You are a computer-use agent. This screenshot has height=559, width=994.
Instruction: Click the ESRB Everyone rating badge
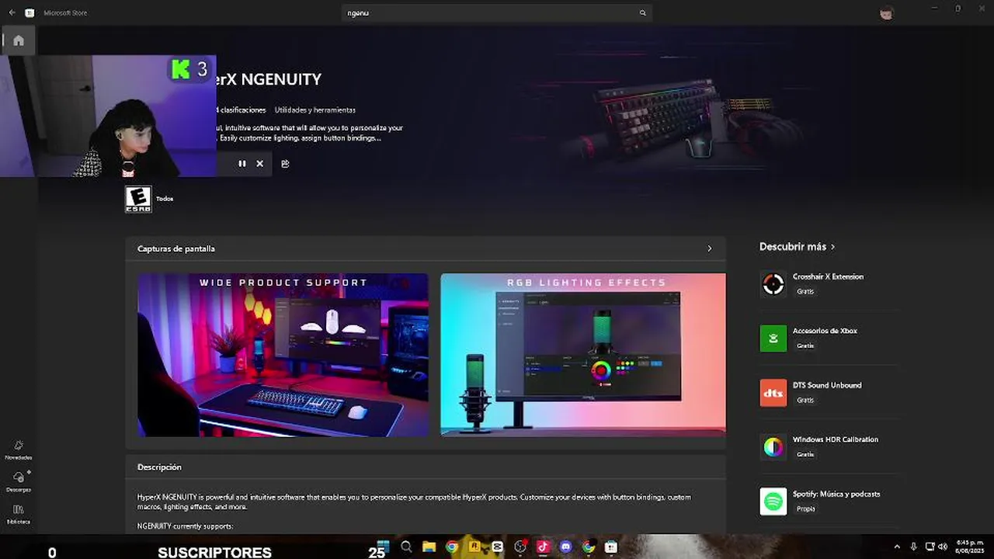(x=138, y=199)
